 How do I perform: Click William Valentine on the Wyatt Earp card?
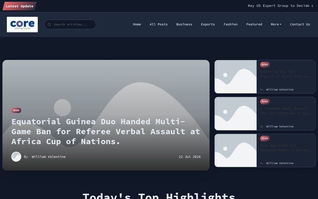pos(280,89)
